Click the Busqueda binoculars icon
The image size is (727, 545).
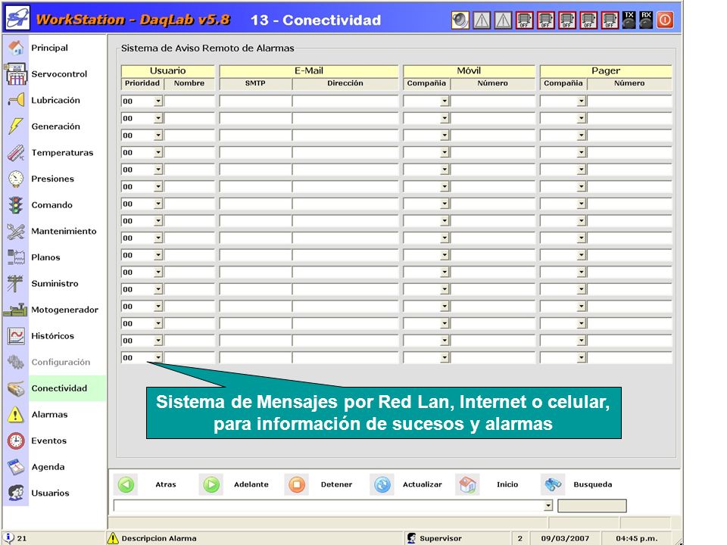553,484
